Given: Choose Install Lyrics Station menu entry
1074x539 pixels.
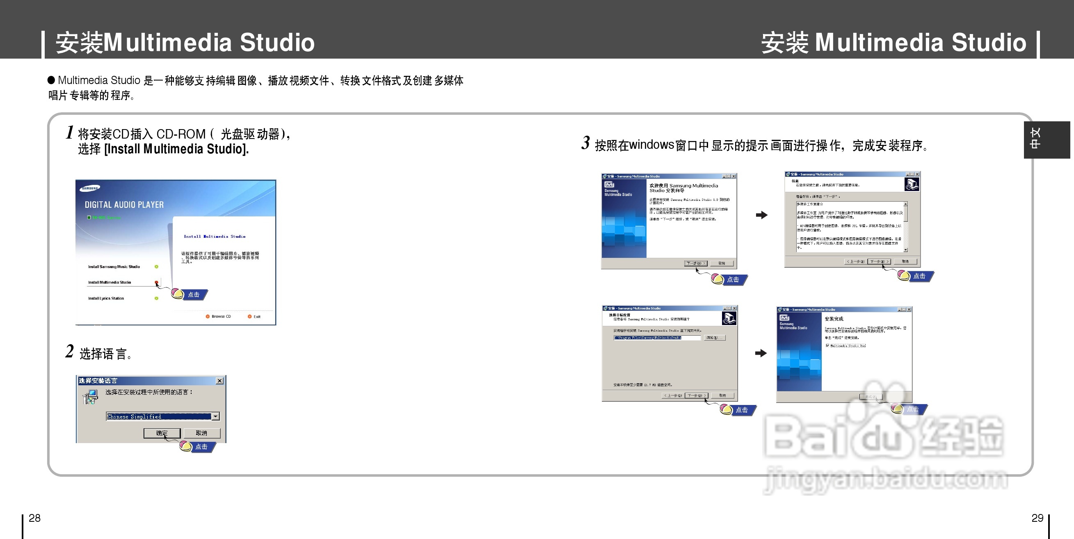Looking at the screenshot, I should [106, 298].
